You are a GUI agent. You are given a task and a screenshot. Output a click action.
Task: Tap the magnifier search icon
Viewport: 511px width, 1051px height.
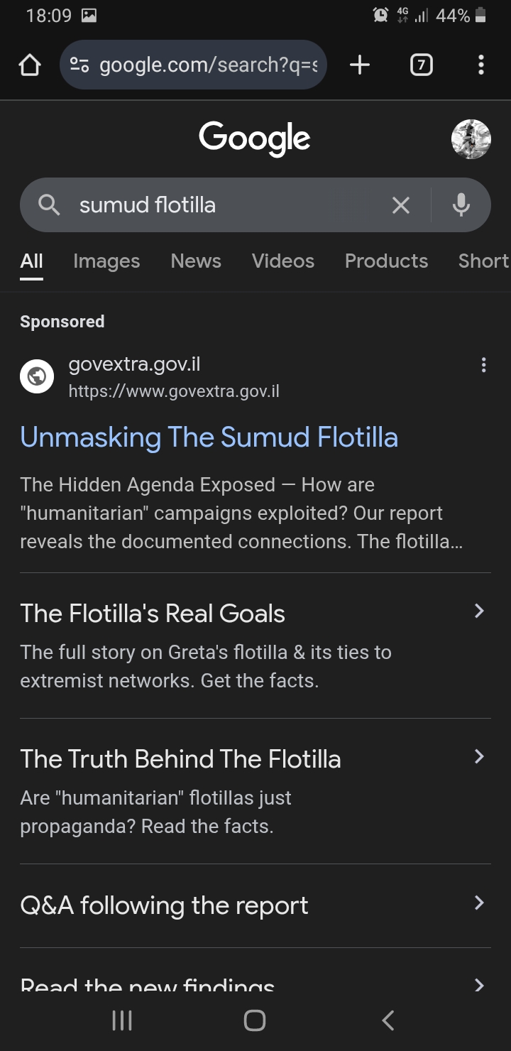coord(49,205)
